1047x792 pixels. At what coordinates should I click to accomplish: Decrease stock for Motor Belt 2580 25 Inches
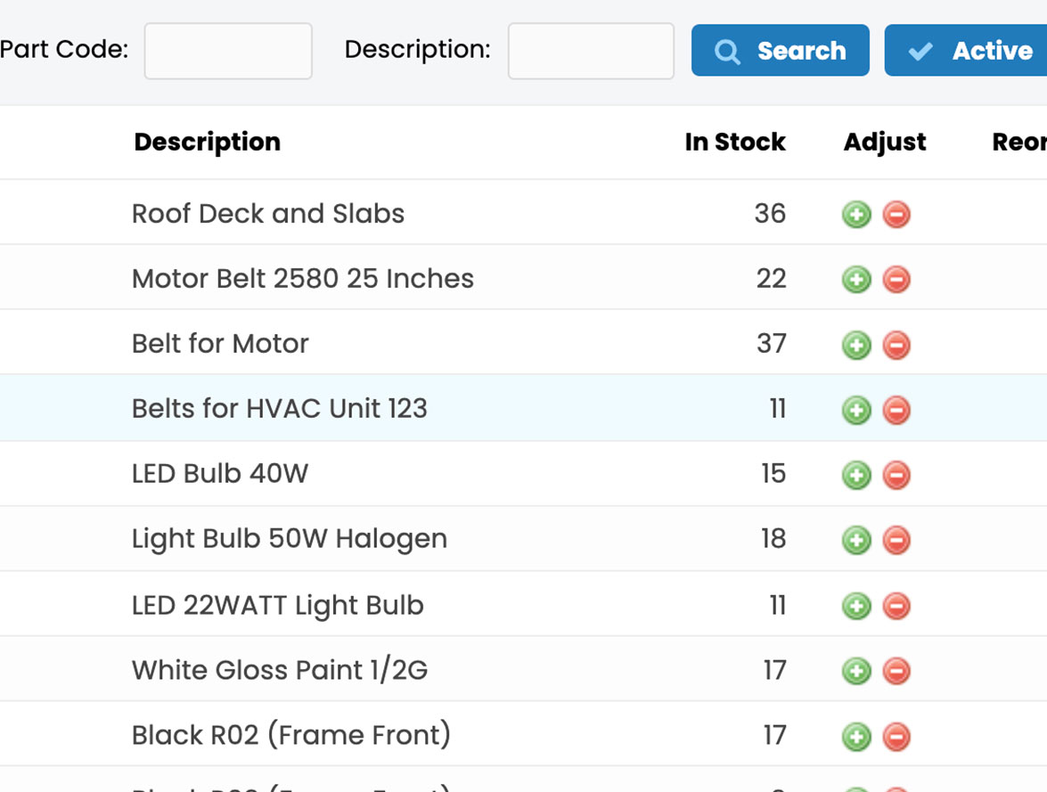(897, 279)
